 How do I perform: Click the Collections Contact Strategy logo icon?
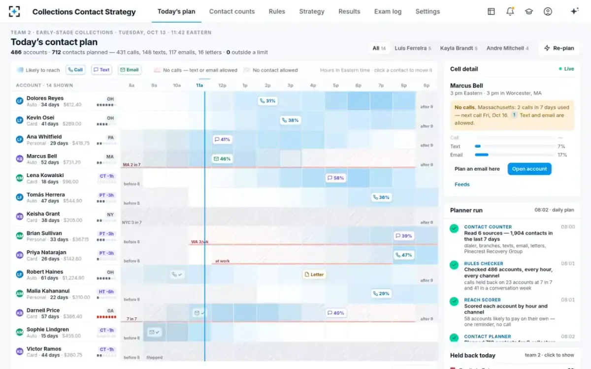15,11
